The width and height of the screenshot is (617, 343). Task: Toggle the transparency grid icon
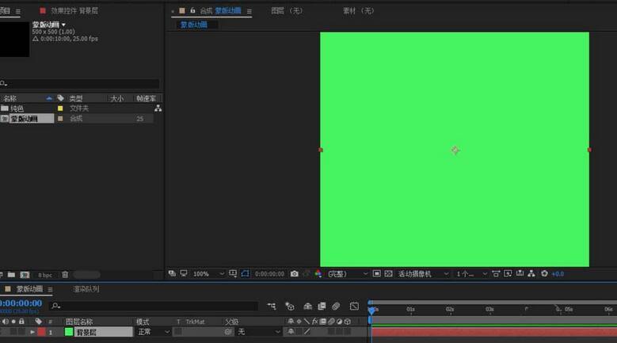(388, 273)
